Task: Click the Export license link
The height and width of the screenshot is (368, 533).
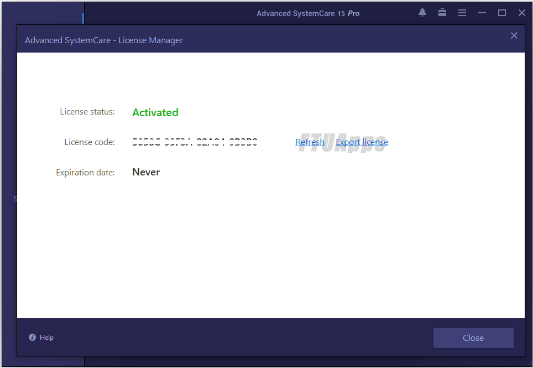Action: click(362, 142)
